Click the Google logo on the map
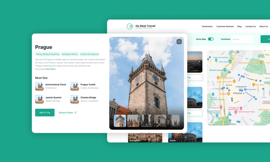Image resolution: width=270 pixels, height=162 pixels. [211, 124]
